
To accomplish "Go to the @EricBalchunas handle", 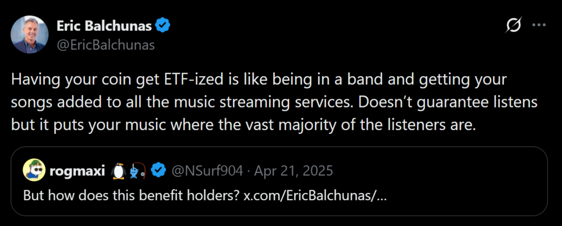I will point(105,45).
